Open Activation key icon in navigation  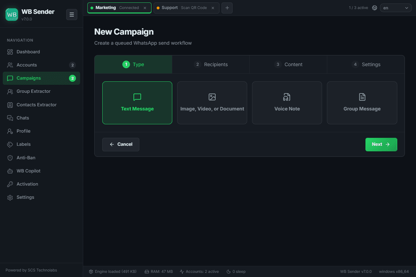[10, 184]
